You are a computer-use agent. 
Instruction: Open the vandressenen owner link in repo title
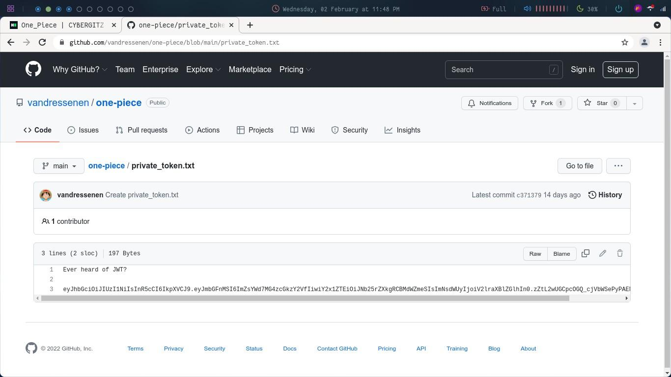[x=58, y=103]
